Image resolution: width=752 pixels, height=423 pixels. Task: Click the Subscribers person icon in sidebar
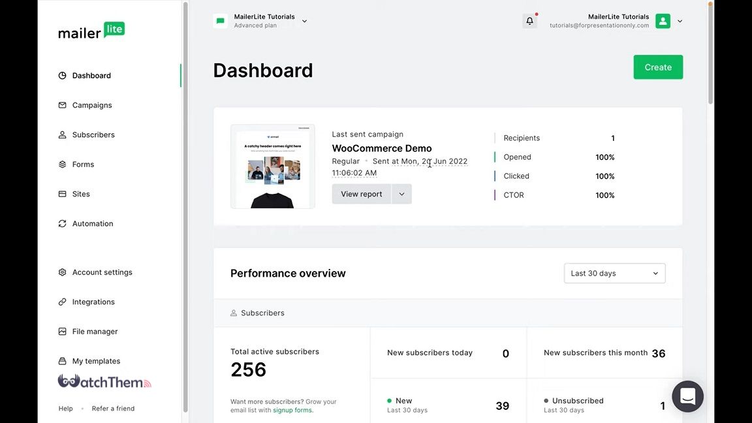[x=63, y=134]
